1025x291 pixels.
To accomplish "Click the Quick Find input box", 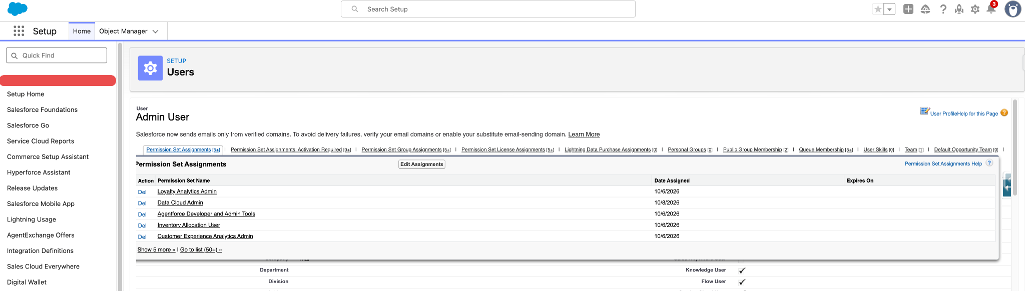I will click(x=57, y=55).
